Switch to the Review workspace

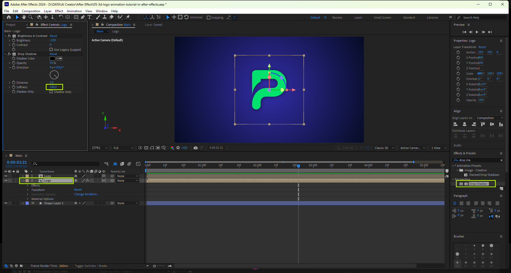pos(337,18)
